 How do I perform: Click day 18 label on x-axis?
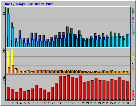[x=76, y=103]
